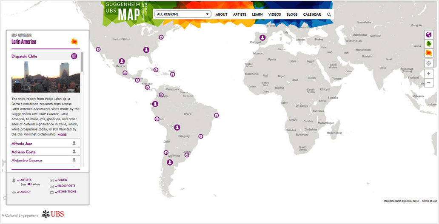Click the cluster marker 4 in Uruguay
The image size is (439, 224).
[187, 155]
